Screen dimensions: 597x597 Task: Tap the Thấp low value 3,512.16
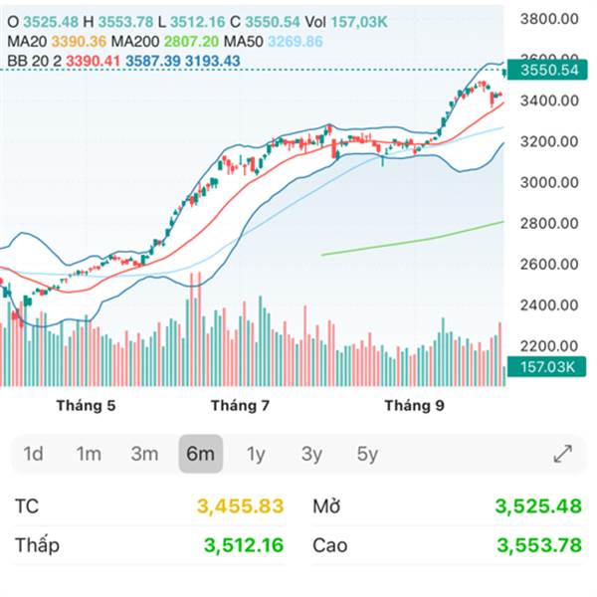(244, 545)
